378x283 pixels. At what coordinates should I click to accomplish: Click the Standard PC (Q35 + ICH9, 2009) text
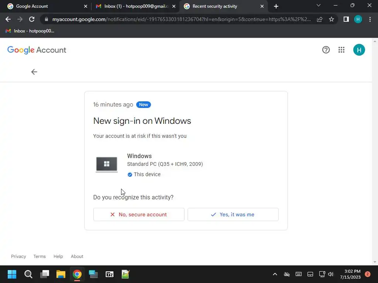[165, 164]
